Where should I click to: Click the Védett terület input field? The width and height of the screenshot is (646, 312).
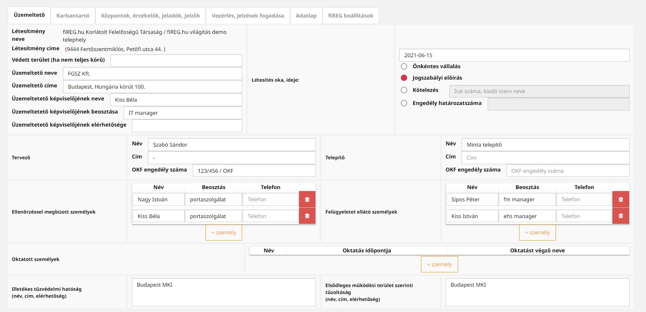(x=176, y=61)
